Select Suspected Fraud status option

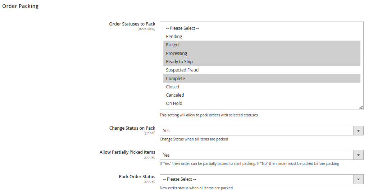(182, 70)
